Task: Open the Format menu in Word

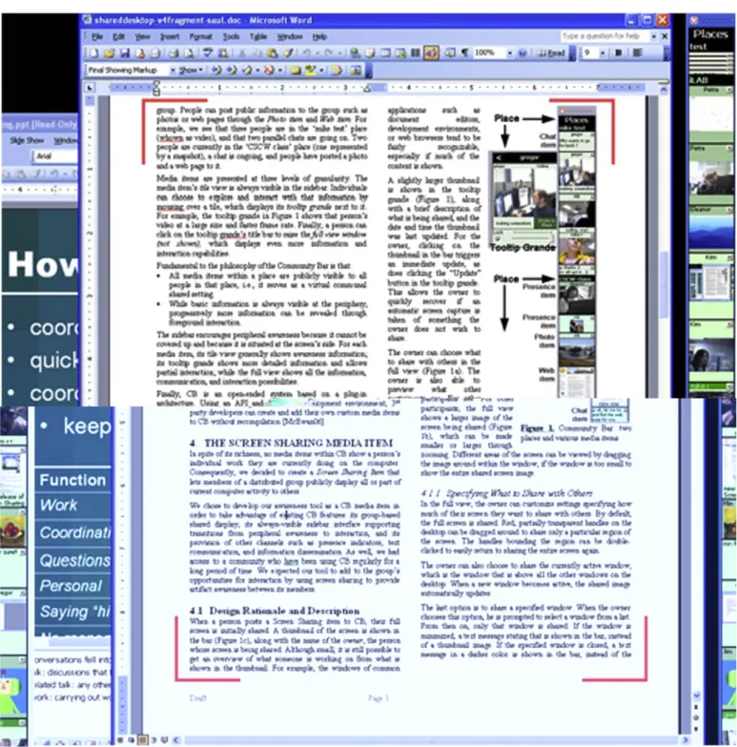Action: (x=200, y=36)
